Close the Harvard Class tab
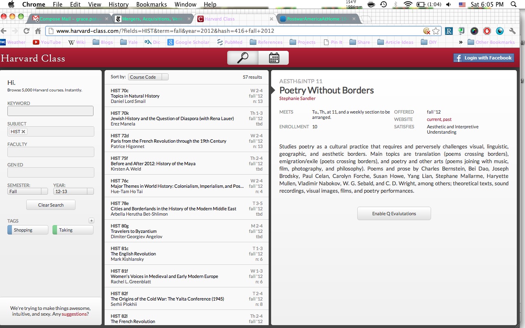This screenshot has height=328, width=525. click(x=271, y=19)
